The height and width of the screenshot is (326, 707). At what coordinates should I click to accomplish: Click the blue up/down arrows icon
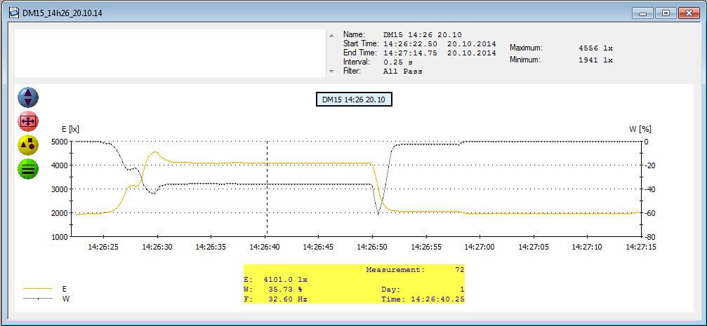click(x=28, y=97)
